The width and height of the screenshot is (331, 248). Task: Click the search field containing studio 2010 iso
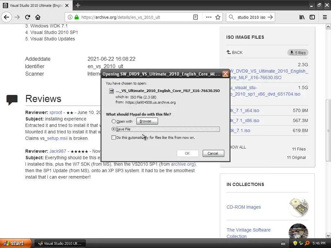click(x=251, y=17)
